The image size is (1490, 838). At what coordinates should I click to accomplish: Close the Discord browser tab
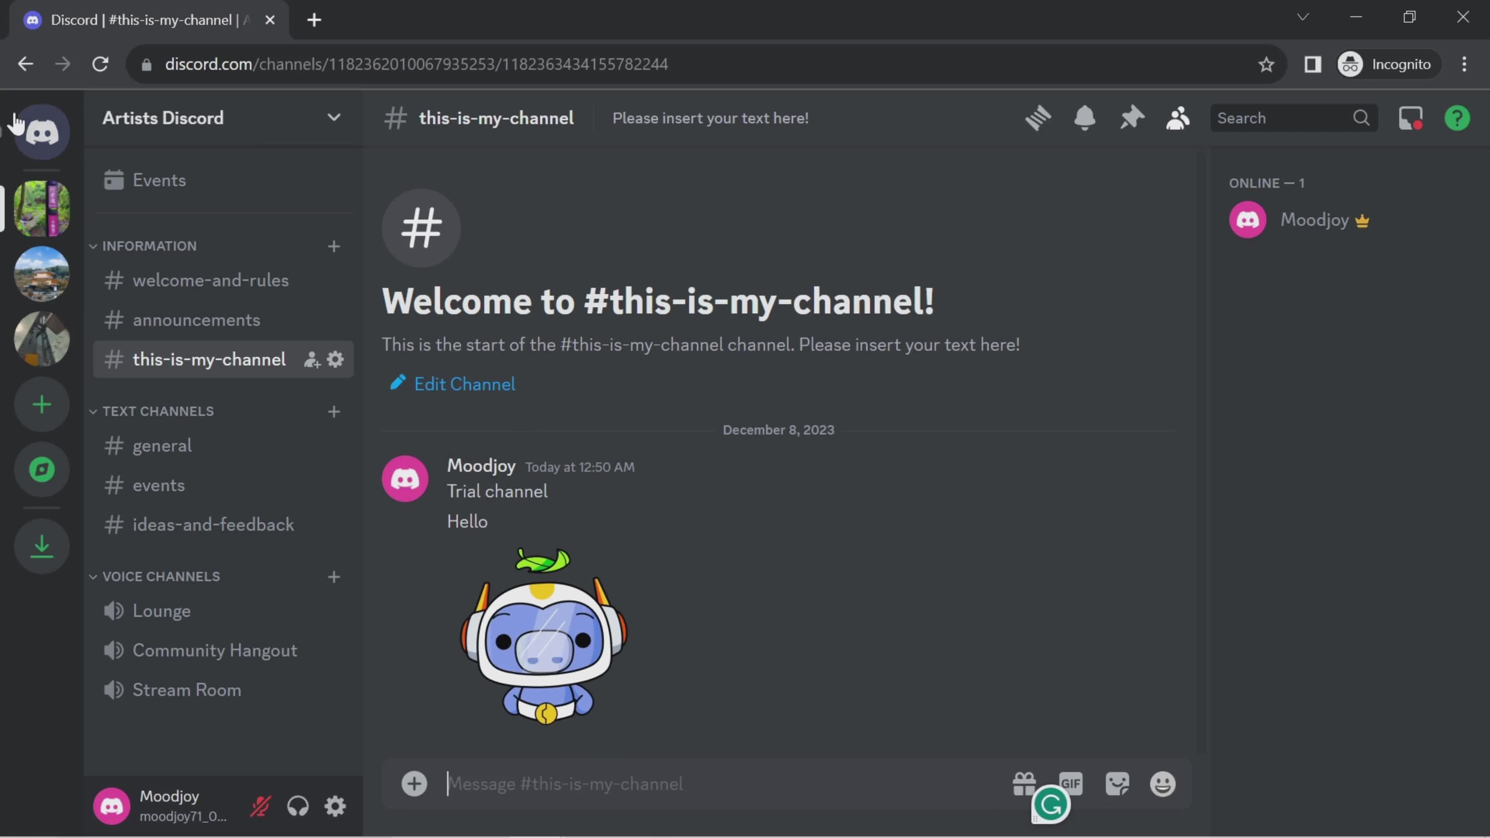[x=270, y=20]
